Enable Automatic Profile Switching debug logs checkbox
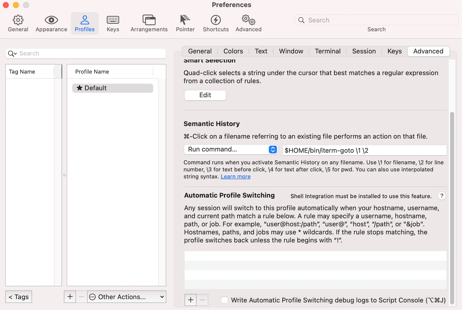Image resolution: width=462 pixels, height=310 pixels. click(x=224, y=300)
